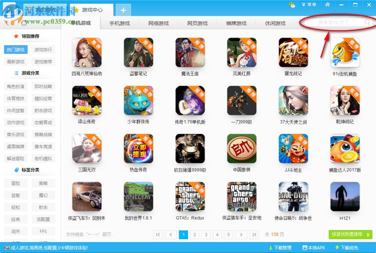Click the refresh icon below 我的游戏 tab

coord(24,22)
